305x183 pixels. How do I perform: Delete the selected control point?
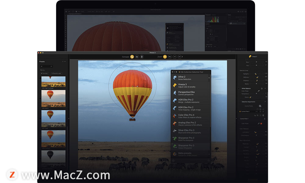tap(263, 115)
